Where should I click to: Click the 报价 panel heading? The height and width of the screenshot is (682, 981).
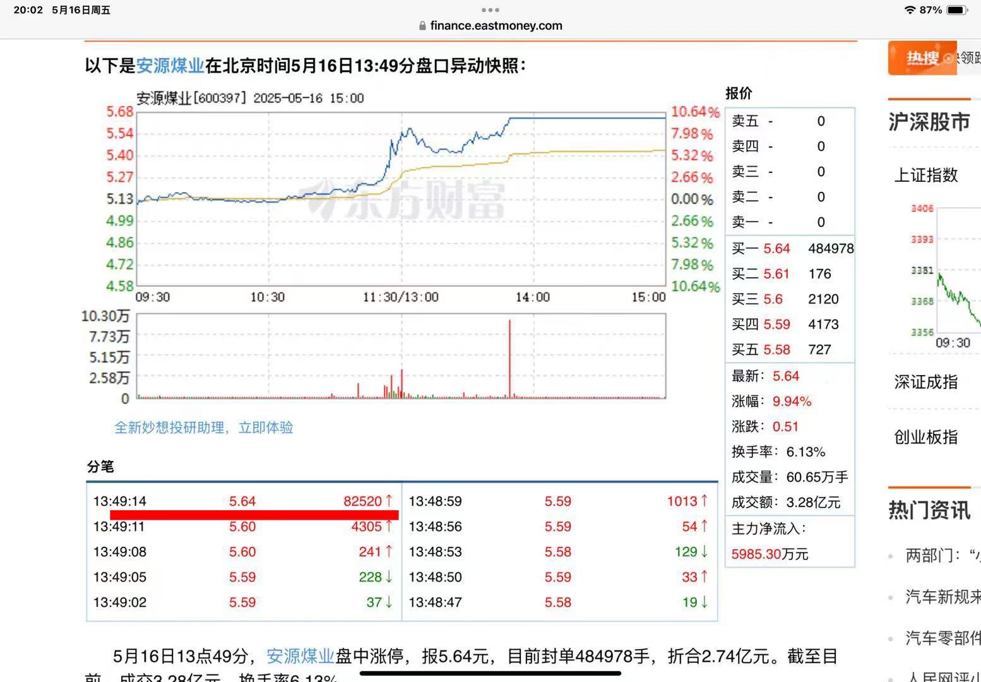tap(739, 93)
